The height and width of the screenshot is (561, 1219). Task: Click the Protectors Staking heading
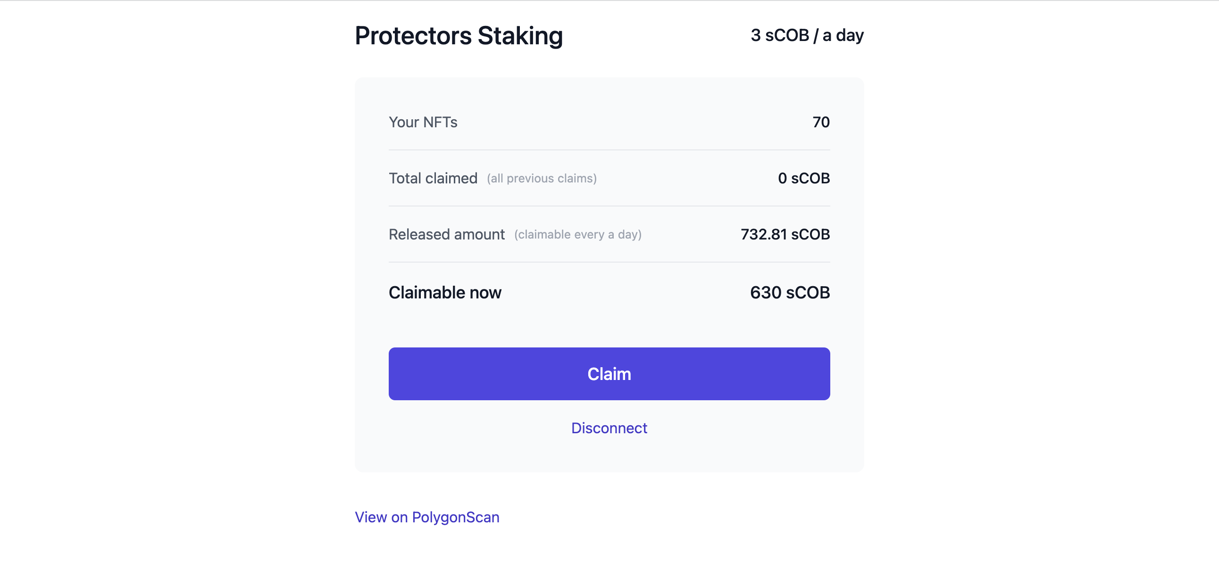(x=459, y=35)
